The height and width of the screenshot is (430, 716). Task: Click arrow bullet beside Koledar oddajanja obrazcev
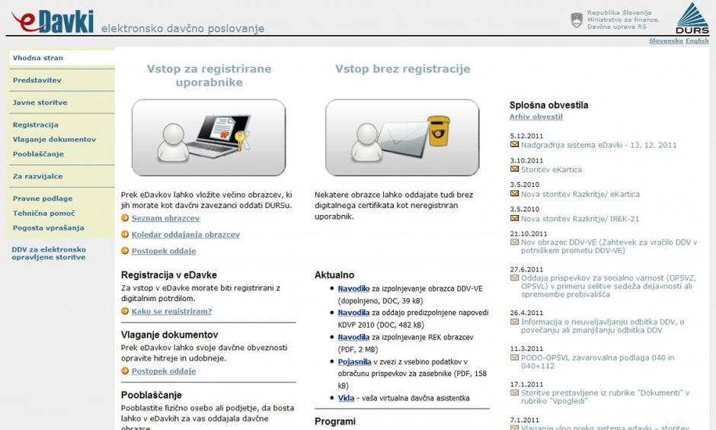click(125, 234)
